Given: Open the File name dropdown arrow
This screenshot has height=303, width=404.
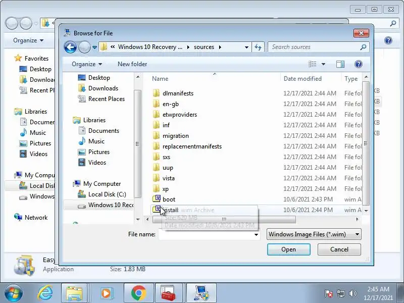Looking at the screenshot, I should (x=256, y=234).
